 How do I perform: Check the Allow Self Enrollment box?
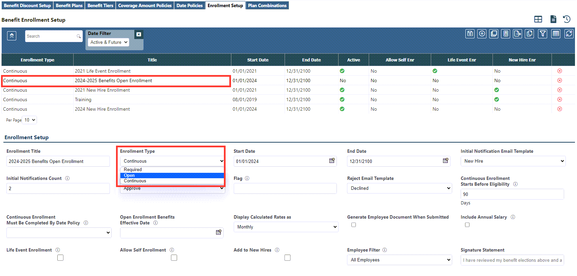pos(174,258)
